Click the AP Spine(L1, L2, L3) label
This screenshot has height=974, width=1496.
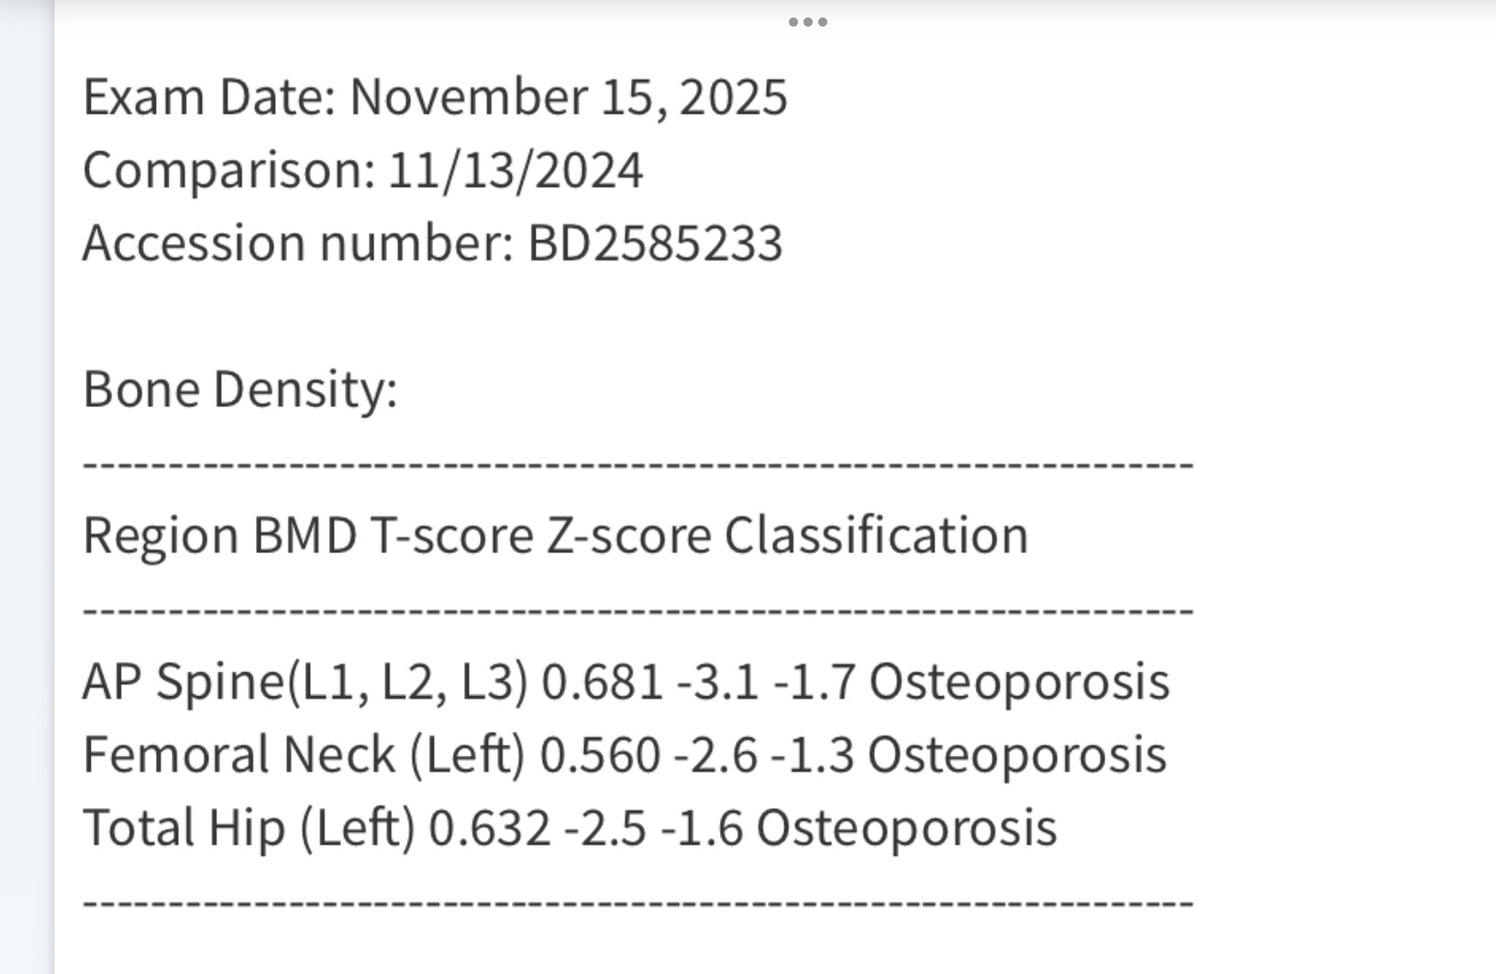tap(305, 682)
